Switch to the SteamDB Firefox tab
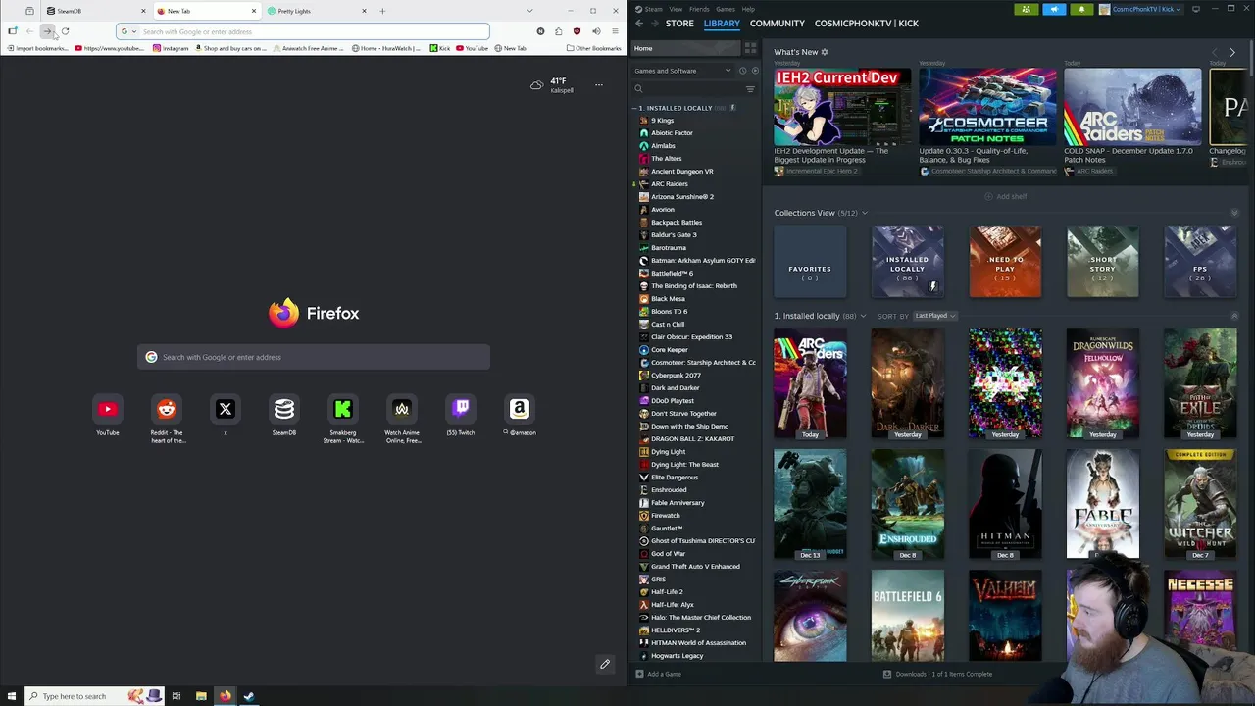This screenshot has height=706, width=1255. (x=96, y=11)
